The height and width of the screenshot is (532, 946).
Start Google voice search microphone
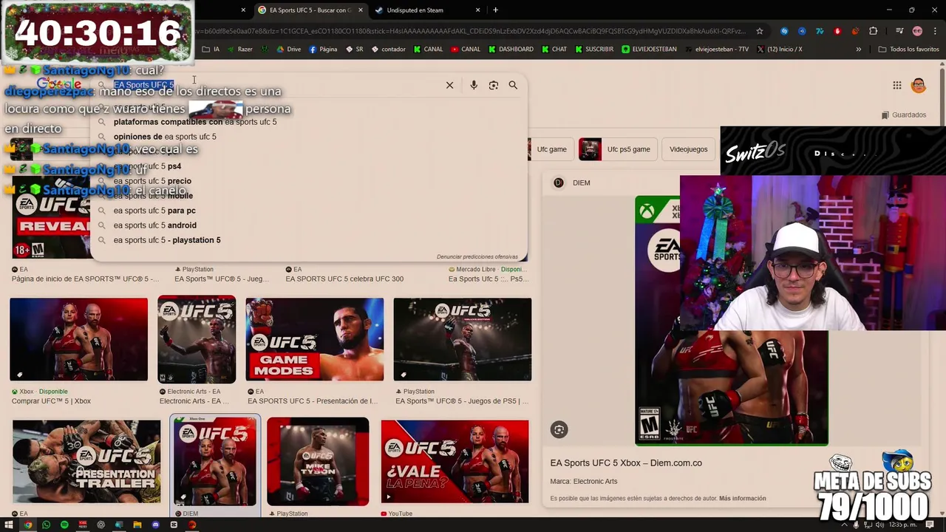point(474,85)
